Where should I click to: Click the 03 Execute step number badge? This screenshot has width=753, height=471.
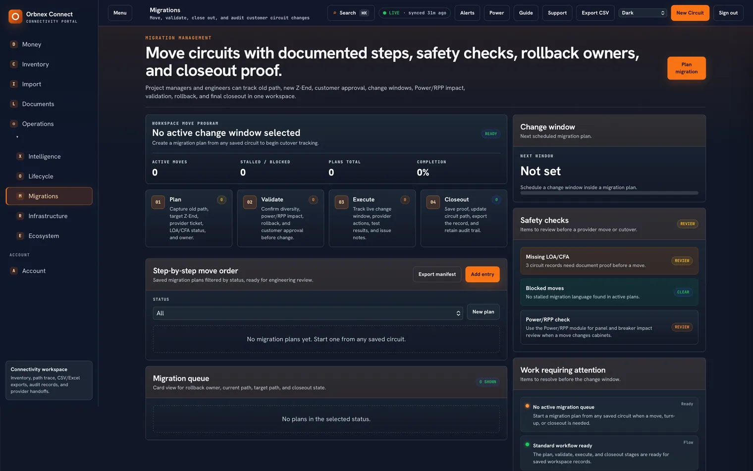(x=341, y=202)
